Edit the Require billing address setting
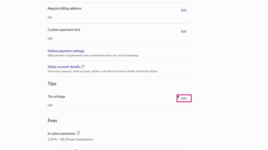The height and width of the screenshot is (150, 268). pyautogui.click(x=183, y=10)
